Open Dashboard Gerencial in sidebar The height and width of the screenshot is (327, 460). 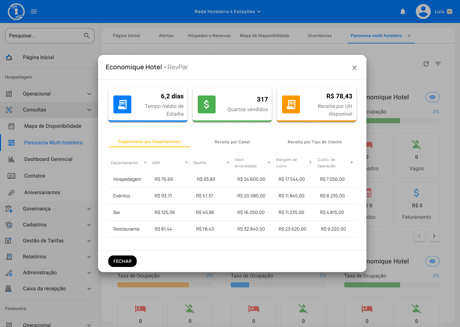(48, 159)
